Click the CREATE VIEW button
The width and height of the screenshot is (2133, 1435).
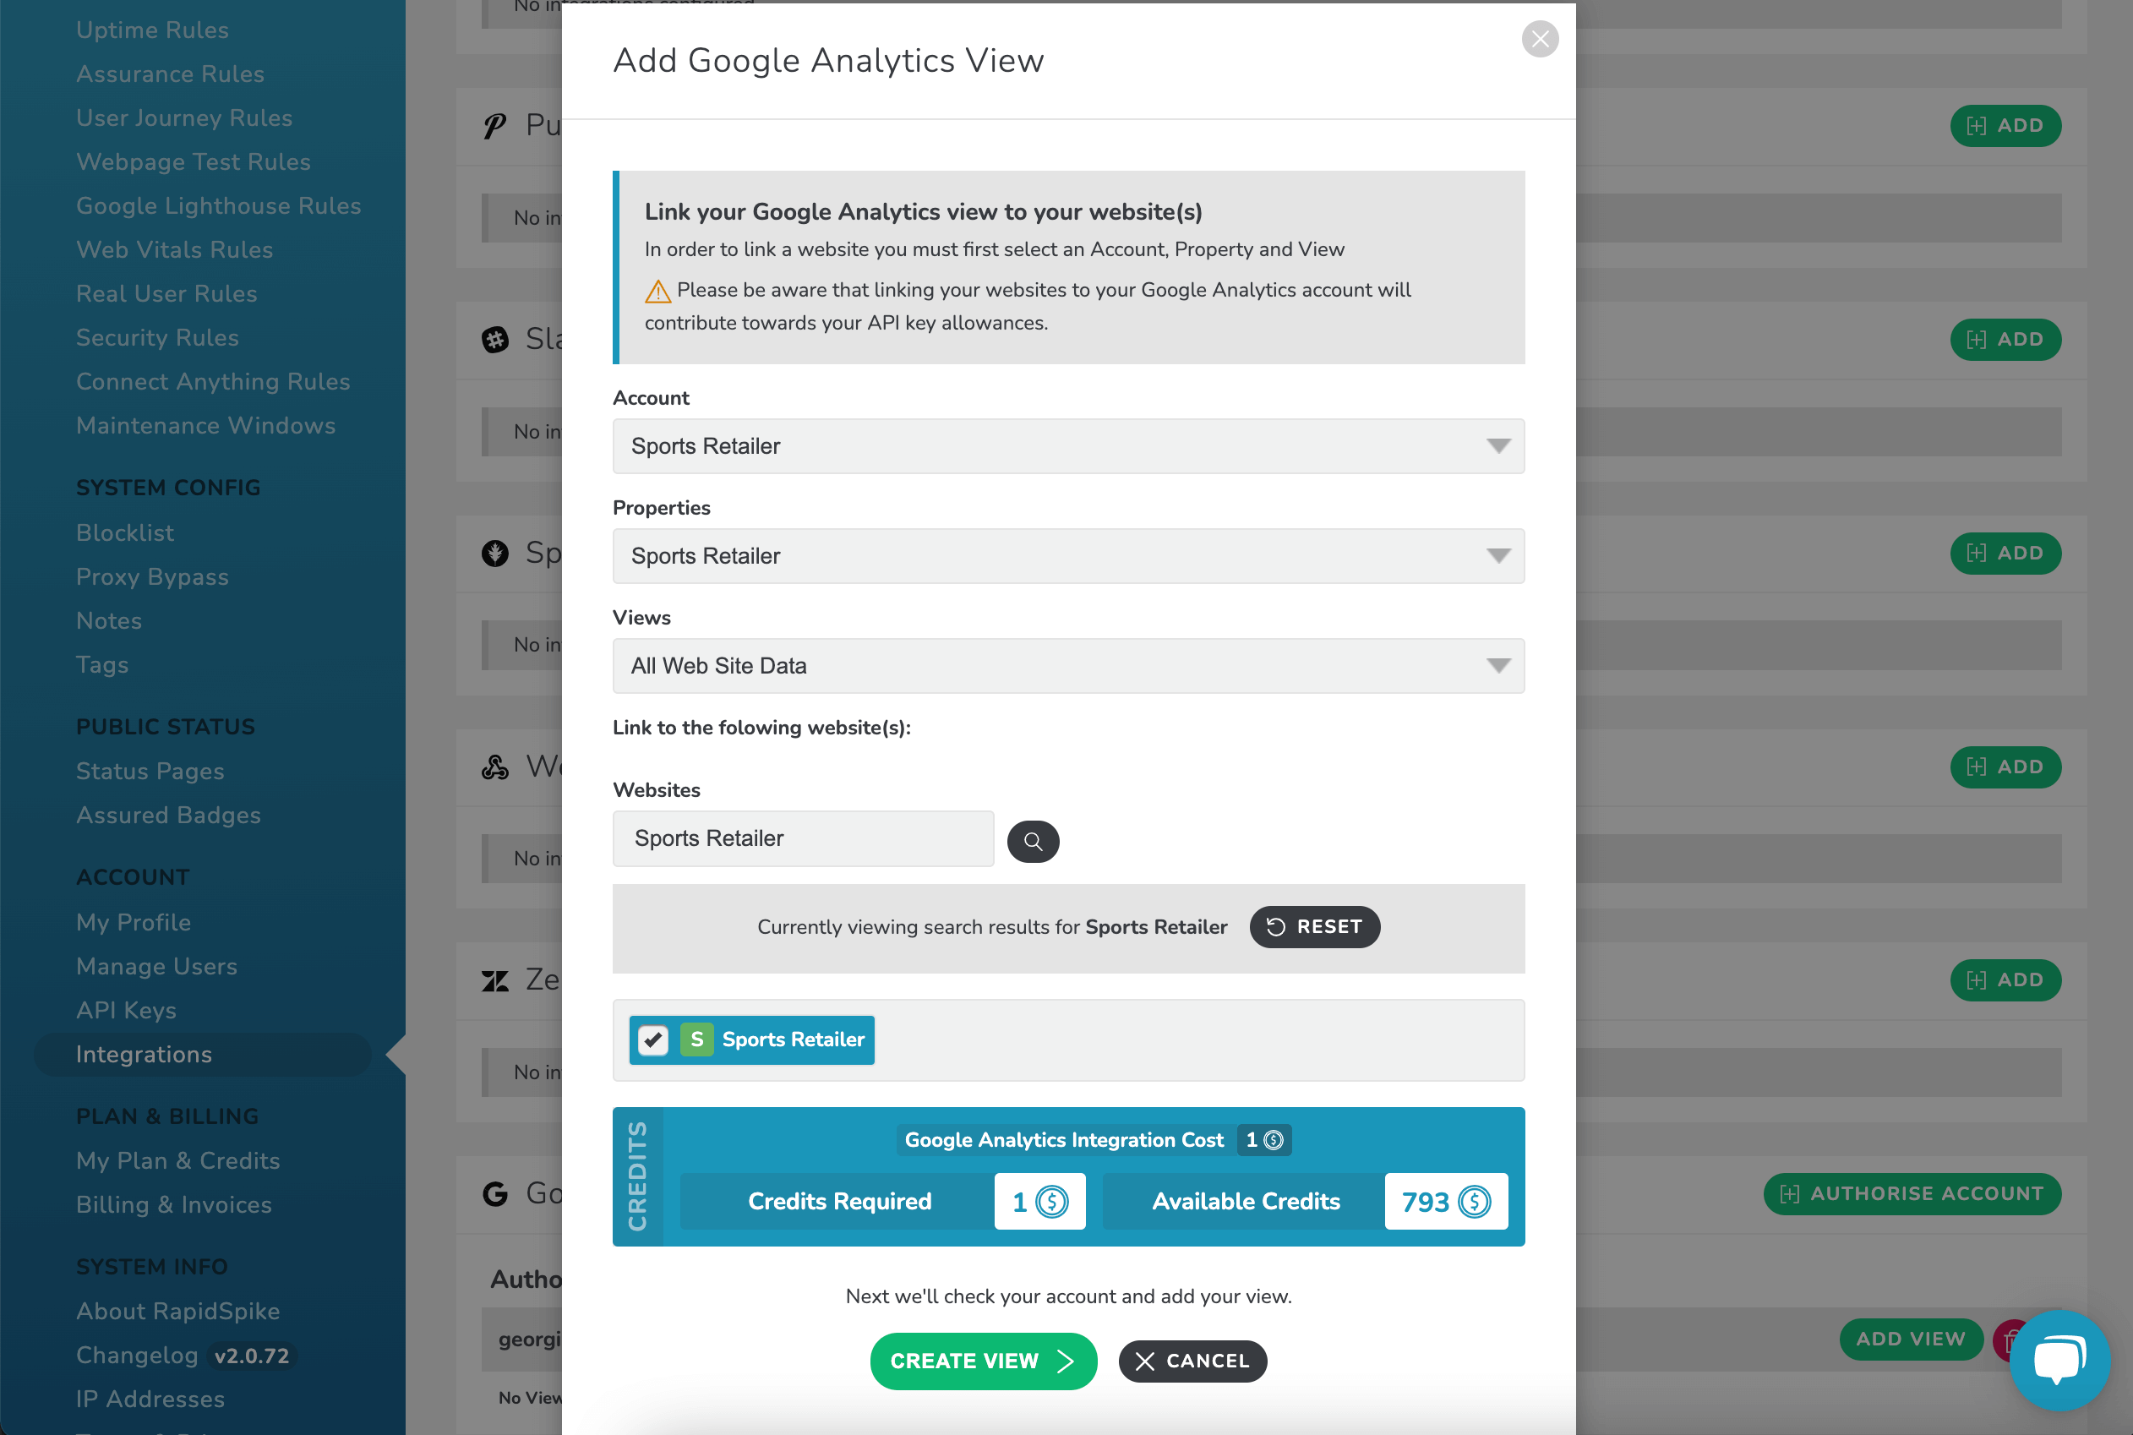pos(983,1361)
